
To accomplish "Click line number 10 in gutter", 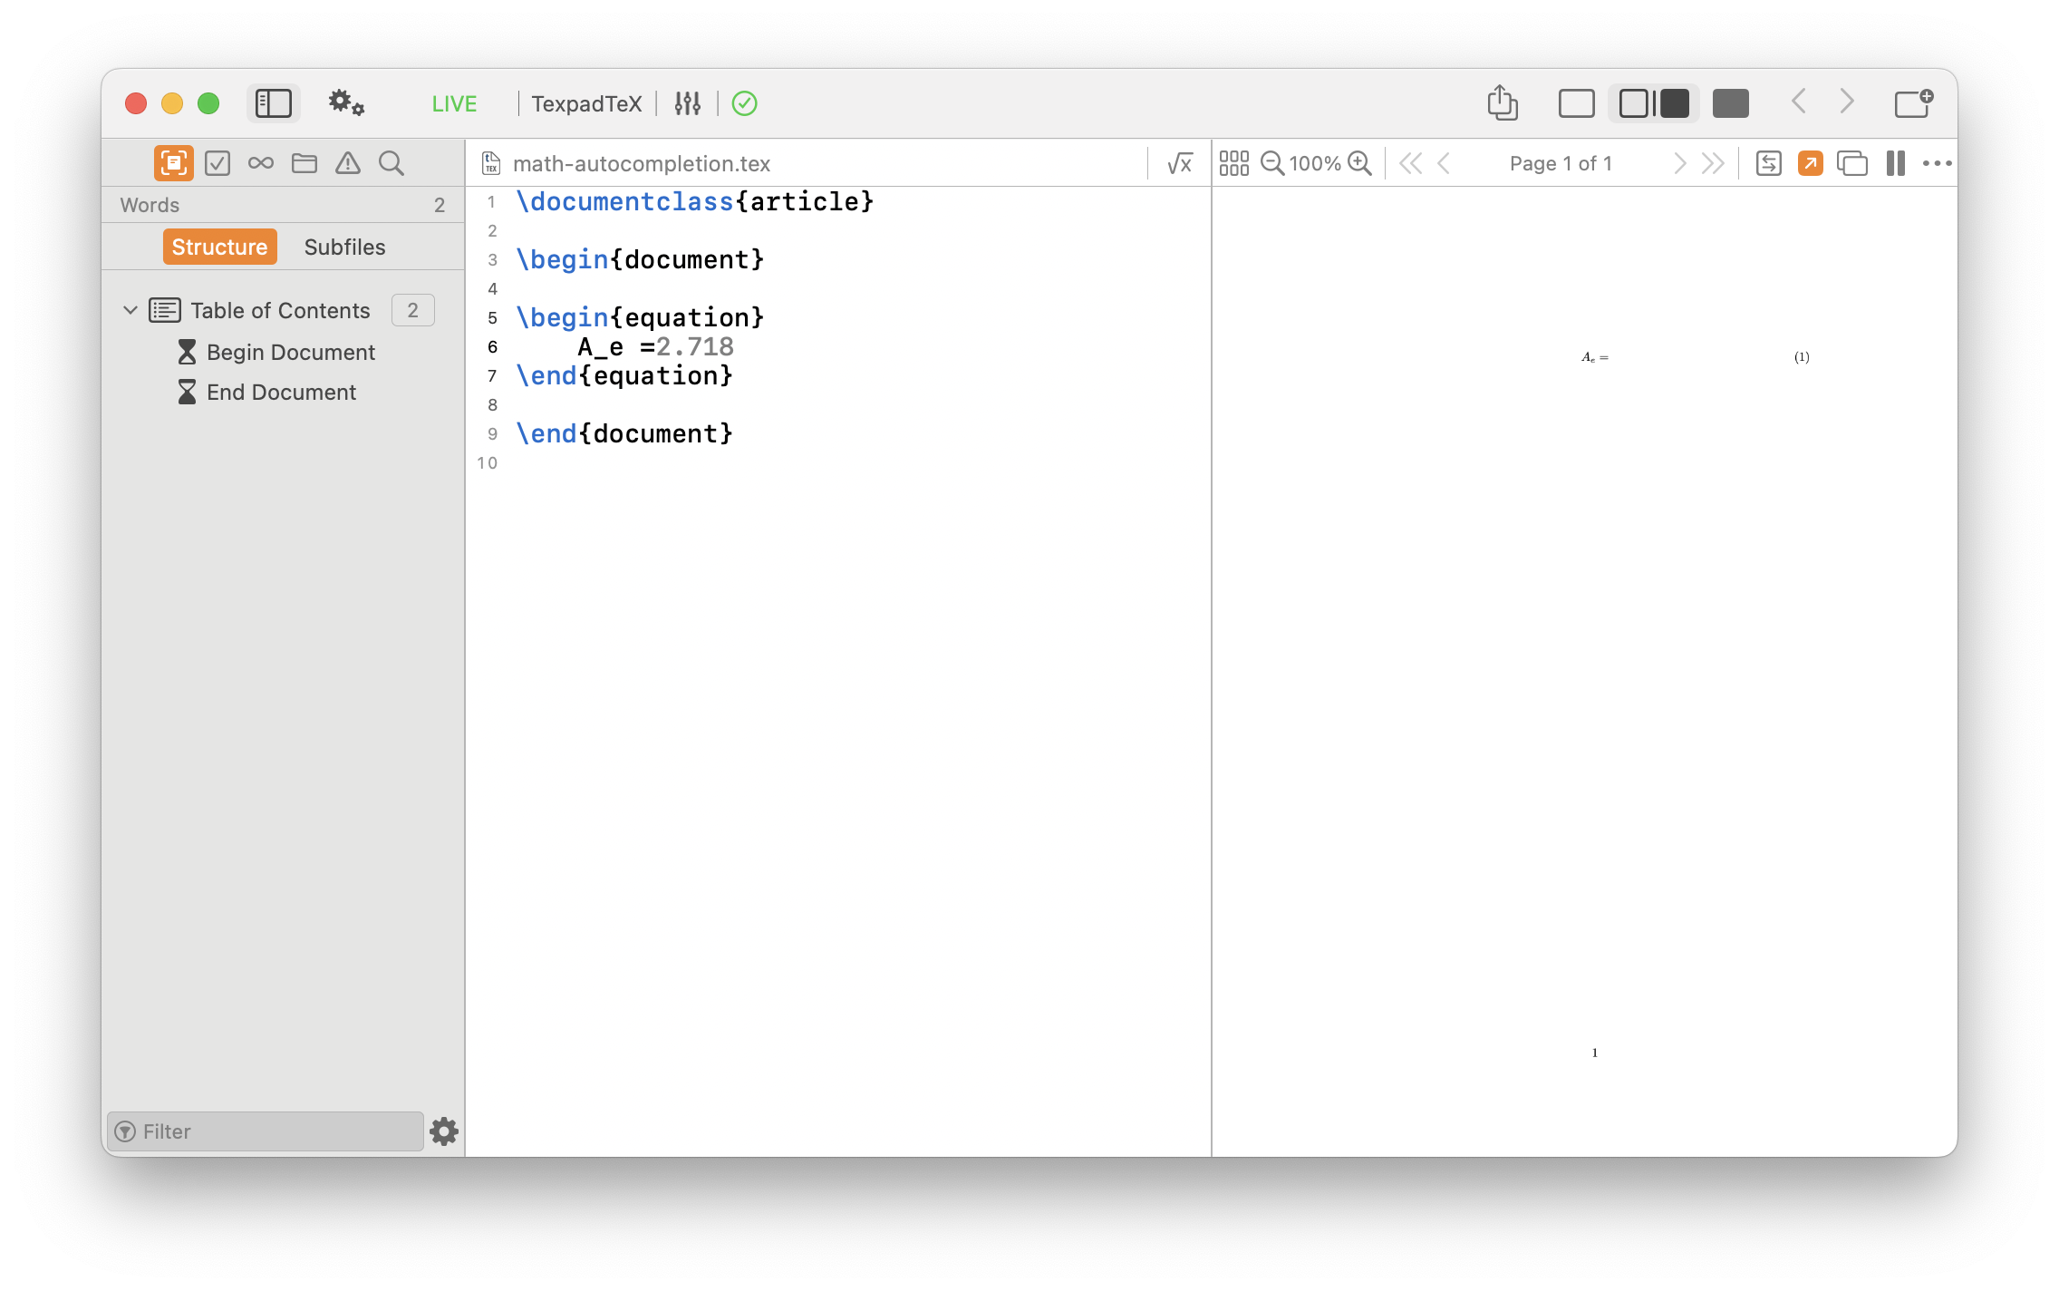I will [x=488, y=462].
